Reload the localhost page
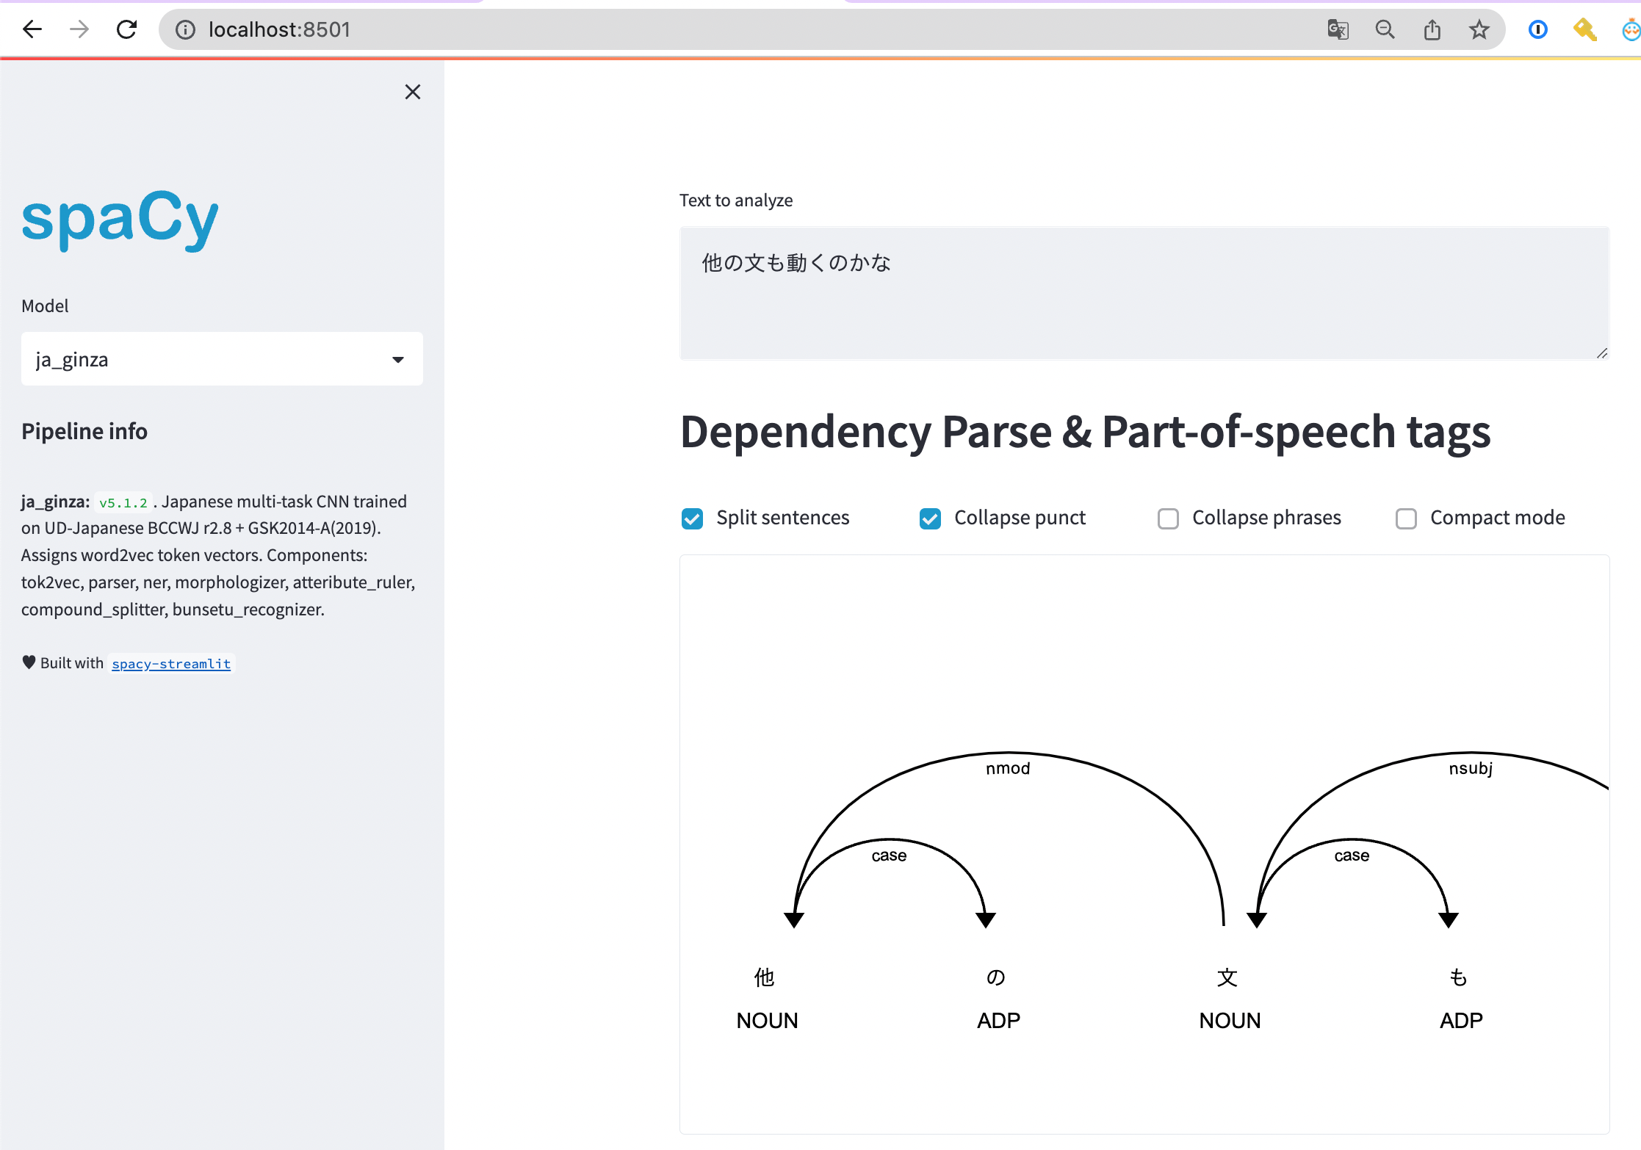Image resolution: width=1641 pixels, height=1150 pixels. click(127, 29)
